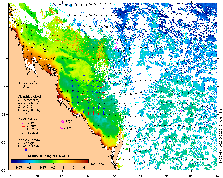Click the '(3-12h avg)' HF radar text
The height and width of the screenshot is (178, 223).
click(26, 143)
